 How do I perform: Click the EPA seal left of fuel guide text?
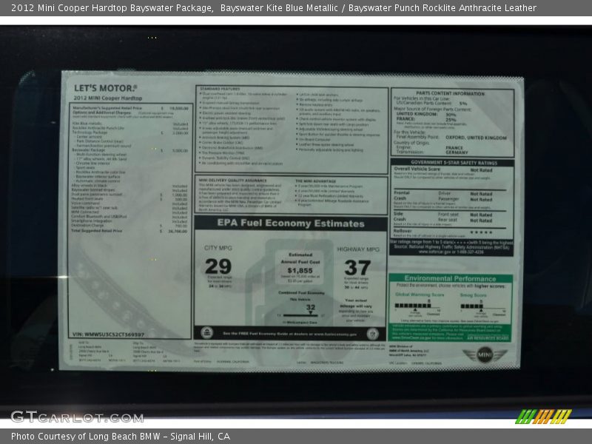click(x=206, y=333)
